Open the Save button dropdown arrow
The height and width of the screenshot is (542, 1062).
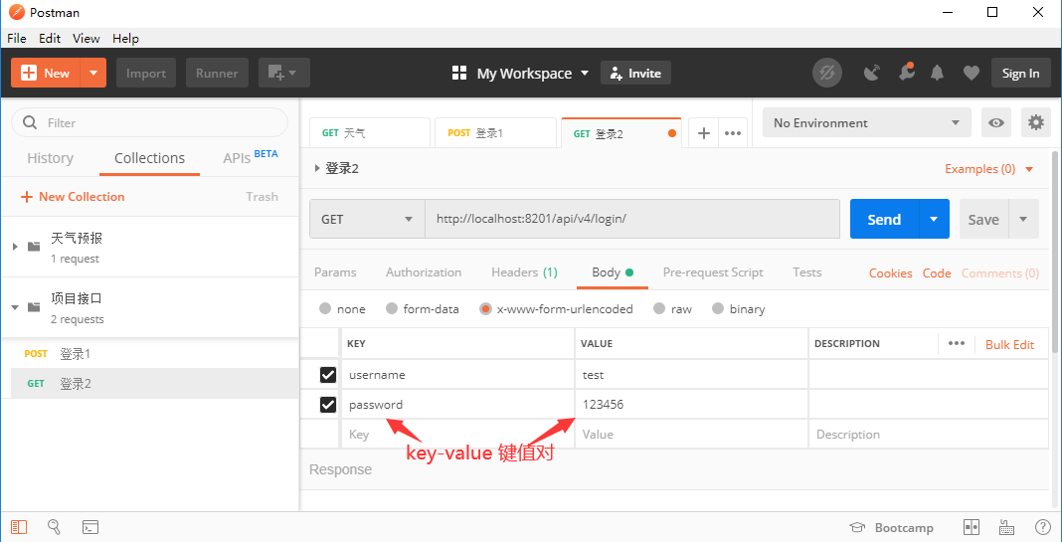1023,219
